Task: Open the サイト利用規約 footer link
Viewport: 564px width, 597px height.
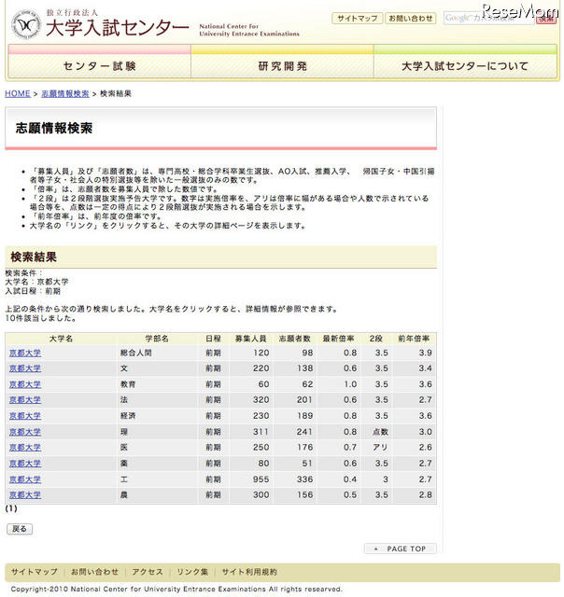Action: point(249,572)
